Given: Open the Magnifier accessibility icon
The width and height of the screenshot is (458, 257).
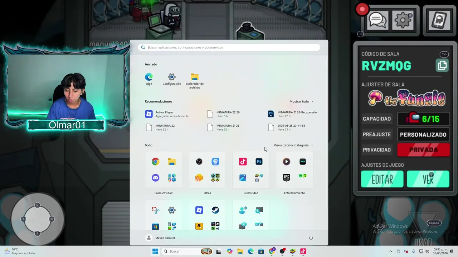Looking at the screenshot, I should point(259,210).
